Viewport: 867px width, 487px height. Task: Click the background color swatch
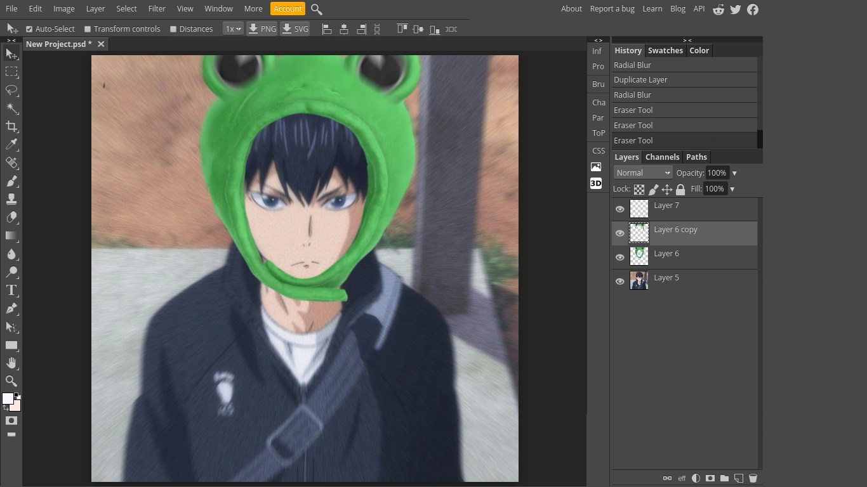(x=16, y=406)
